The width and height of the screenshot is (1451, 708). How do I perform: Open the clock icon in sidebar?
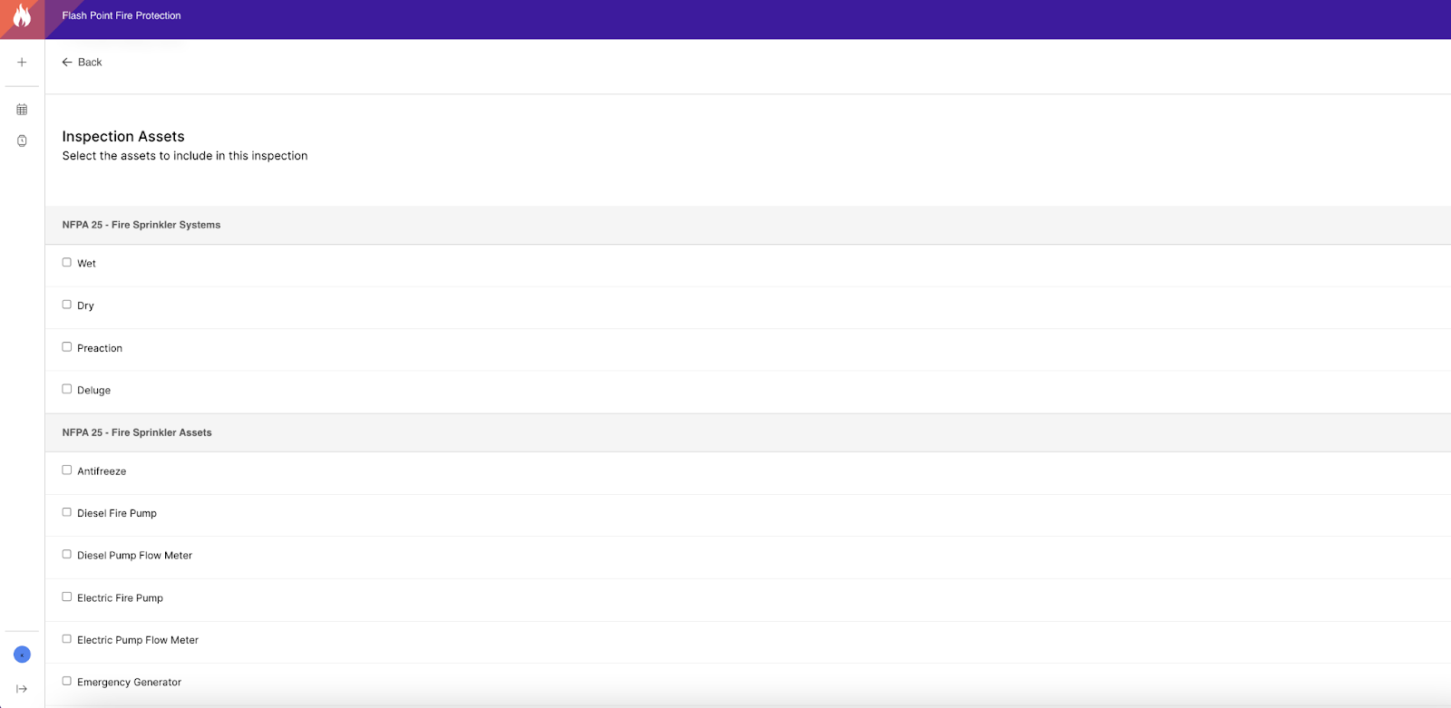tap(22, 141)
